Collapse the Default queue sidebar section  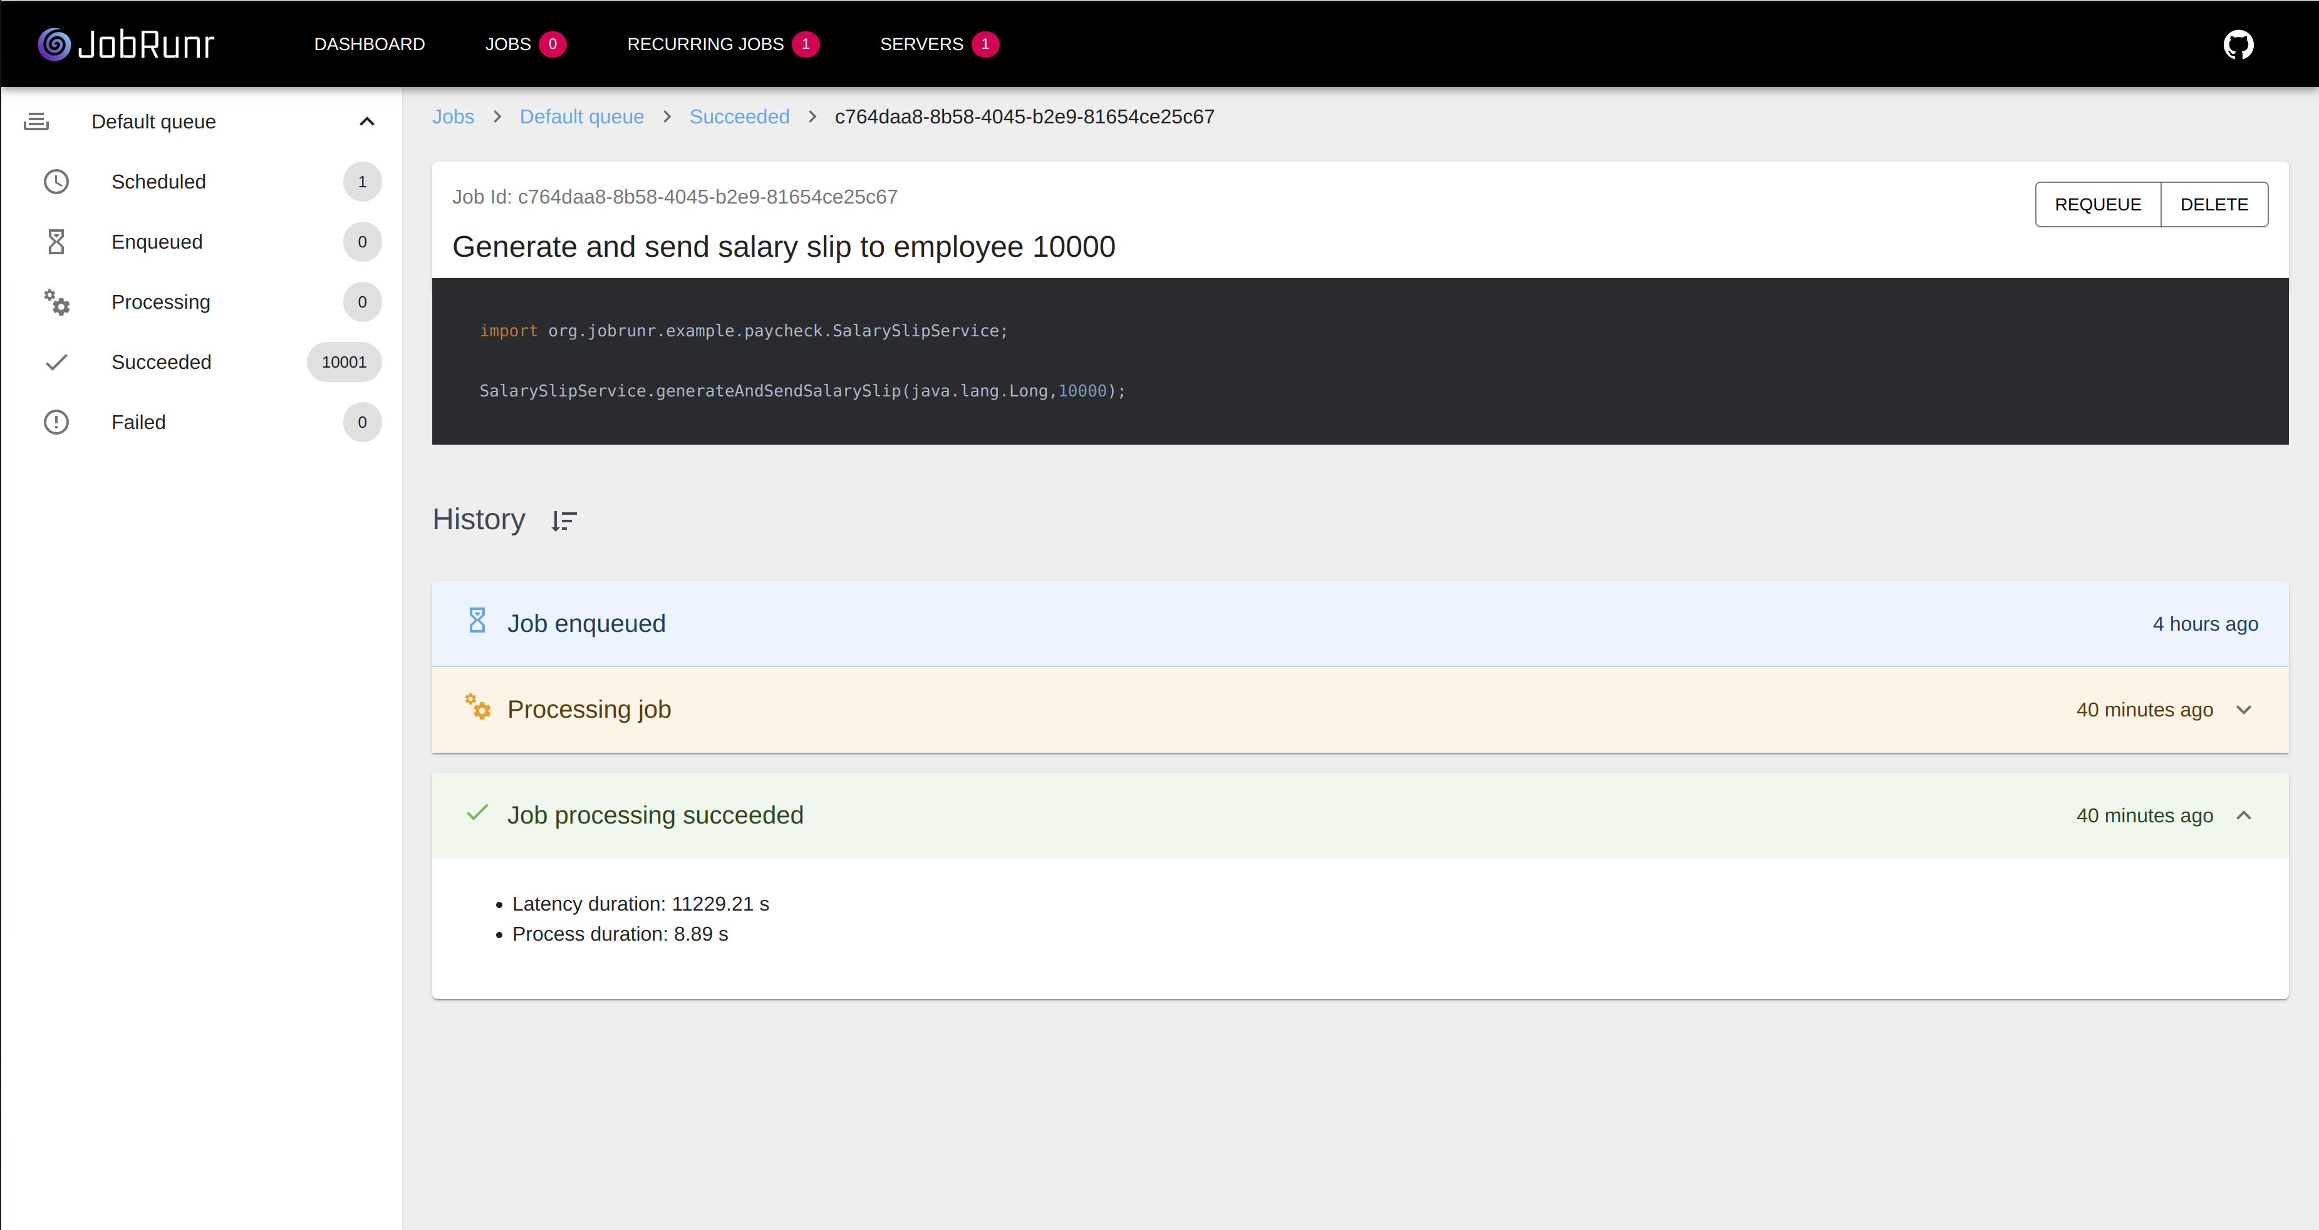click(366, 121)
